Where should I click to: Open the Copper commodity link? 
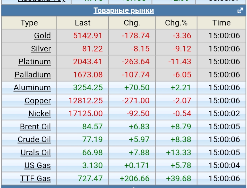coord(38,101)
